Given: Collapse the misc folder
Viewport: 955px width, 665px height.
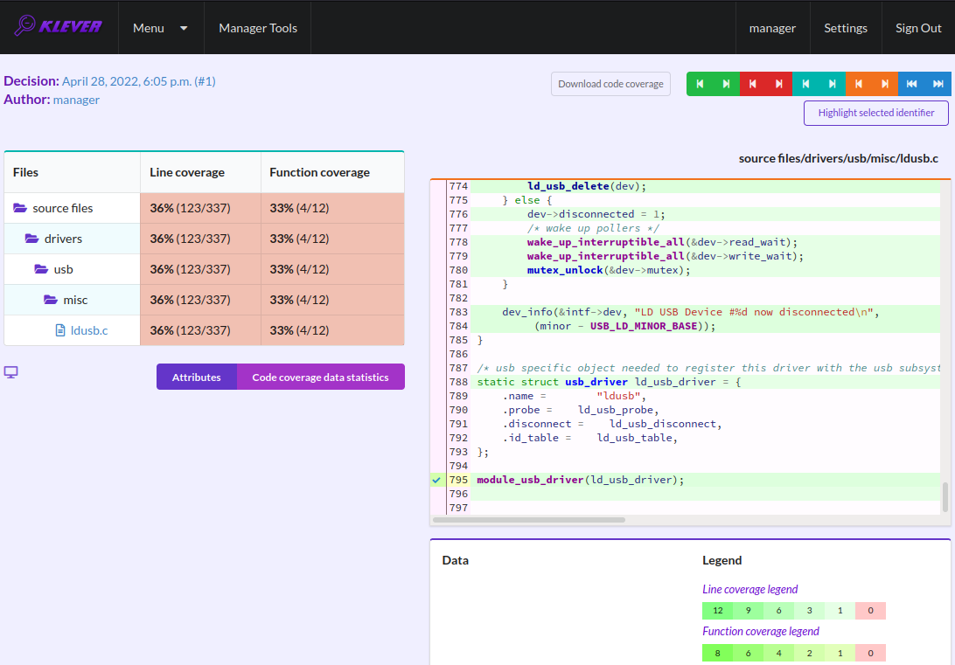Looking at the screenshot, I should tap(75, 300).
